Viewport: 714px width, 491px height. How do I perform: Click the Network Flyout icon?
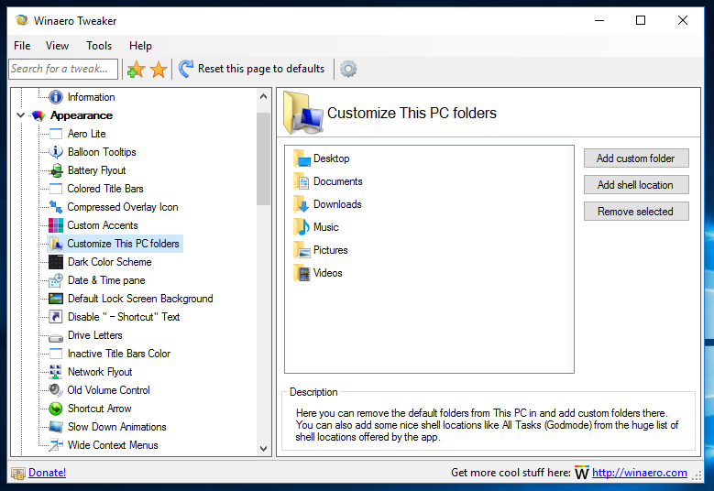[56, 372]
